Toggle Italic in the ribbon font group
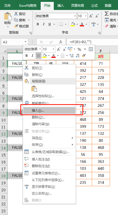This screenshot has height=215, width=118. click(x=44, y=24)
